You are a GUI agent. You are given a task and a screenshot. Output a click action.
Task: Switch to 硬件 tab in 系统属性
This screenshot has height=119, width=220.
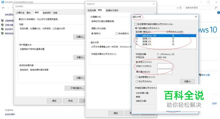(29, 13)
